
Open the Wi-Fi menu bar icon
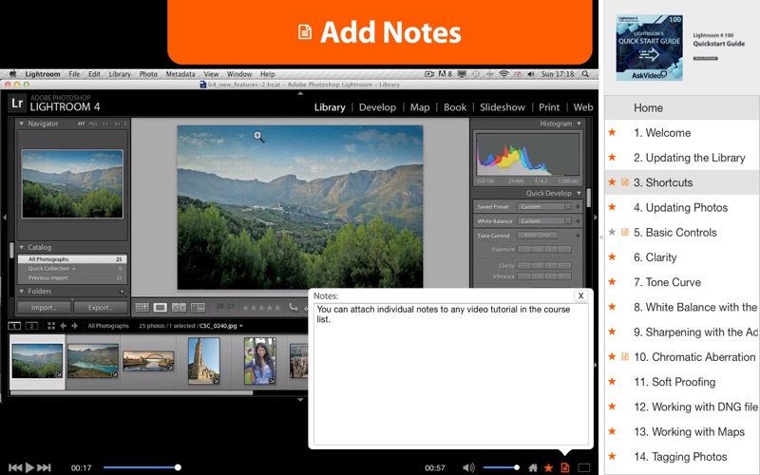pyautogui.click(x=503, y=74)
